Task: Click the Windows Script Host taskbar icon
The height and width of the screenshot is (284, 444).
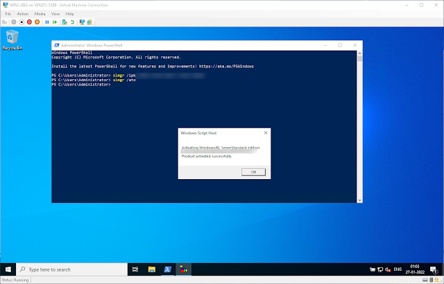Action: pos(183,269)
